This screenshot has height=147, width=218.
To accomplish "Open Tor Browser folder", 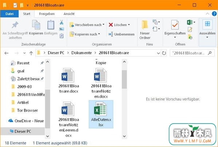I will coord(27,110).
